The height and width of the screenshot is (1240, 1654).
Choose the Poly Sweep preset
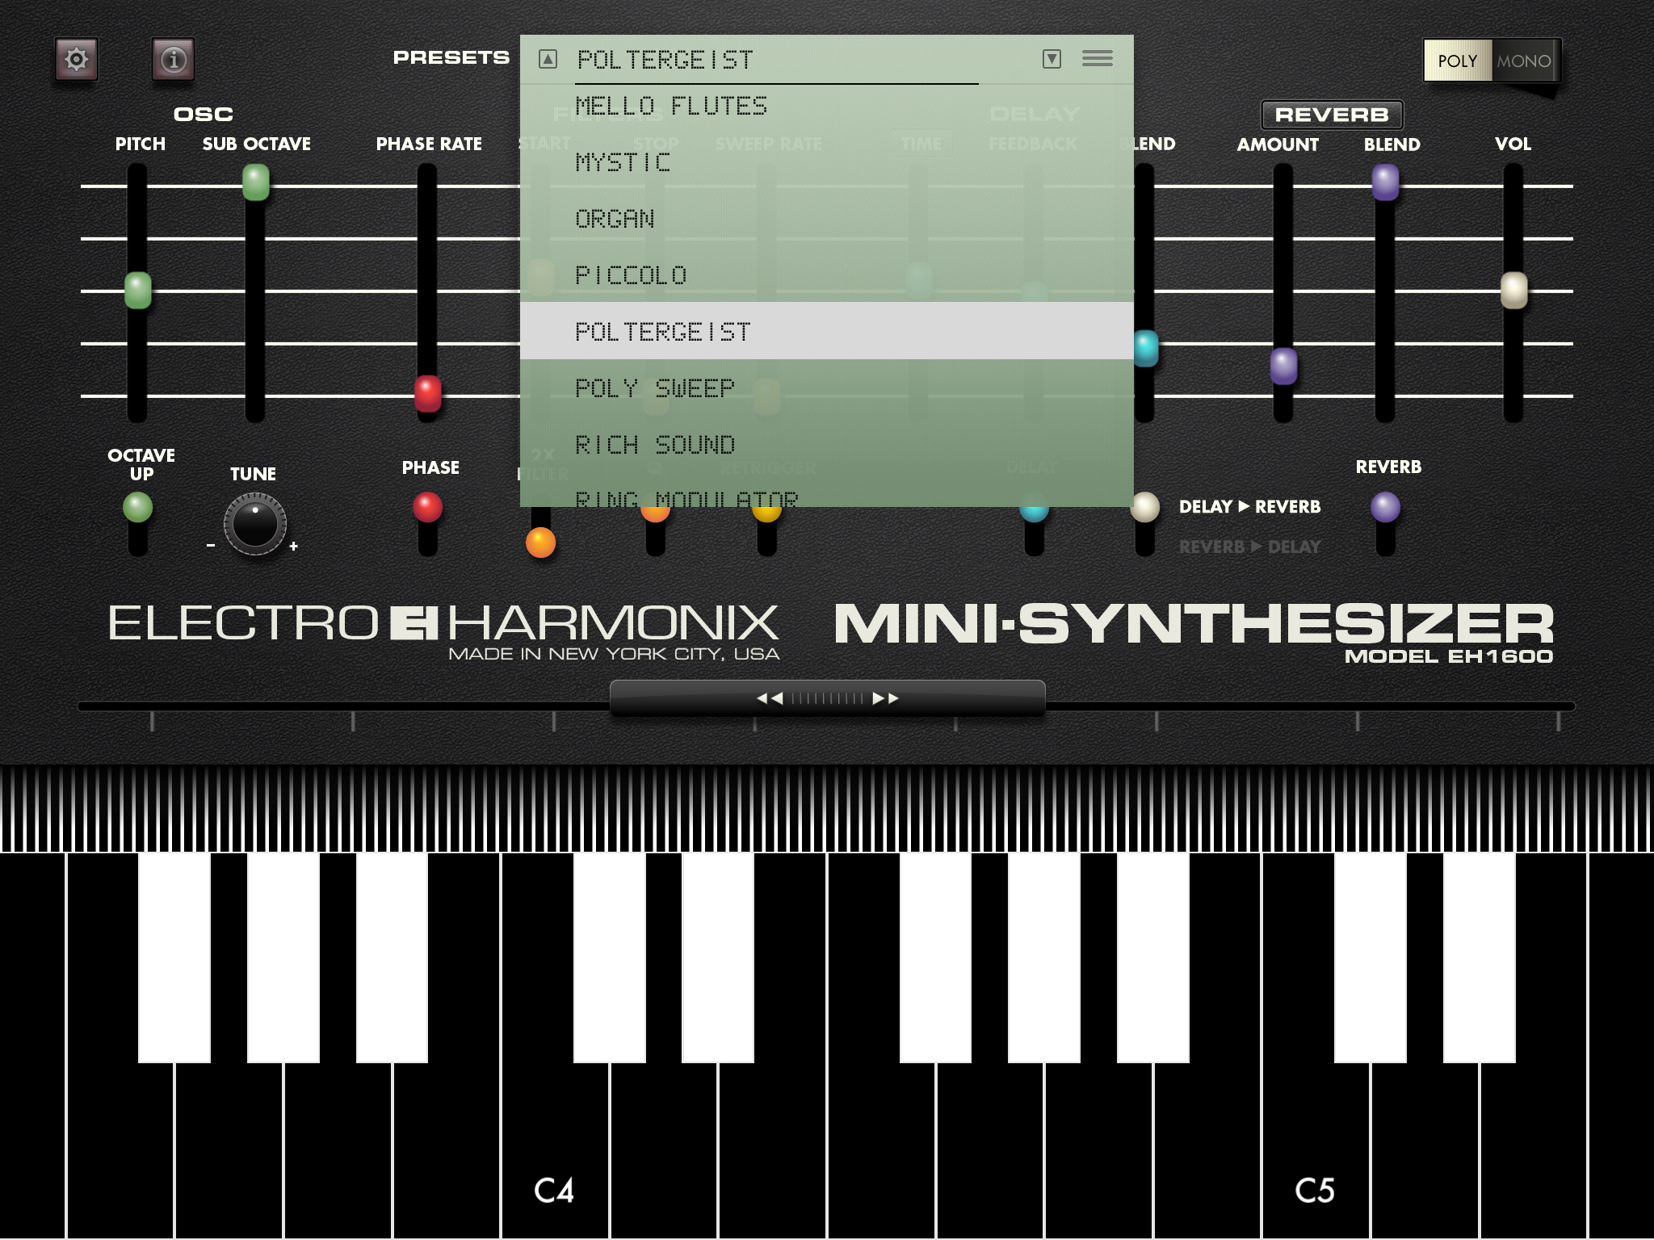(x=655, y=388)
